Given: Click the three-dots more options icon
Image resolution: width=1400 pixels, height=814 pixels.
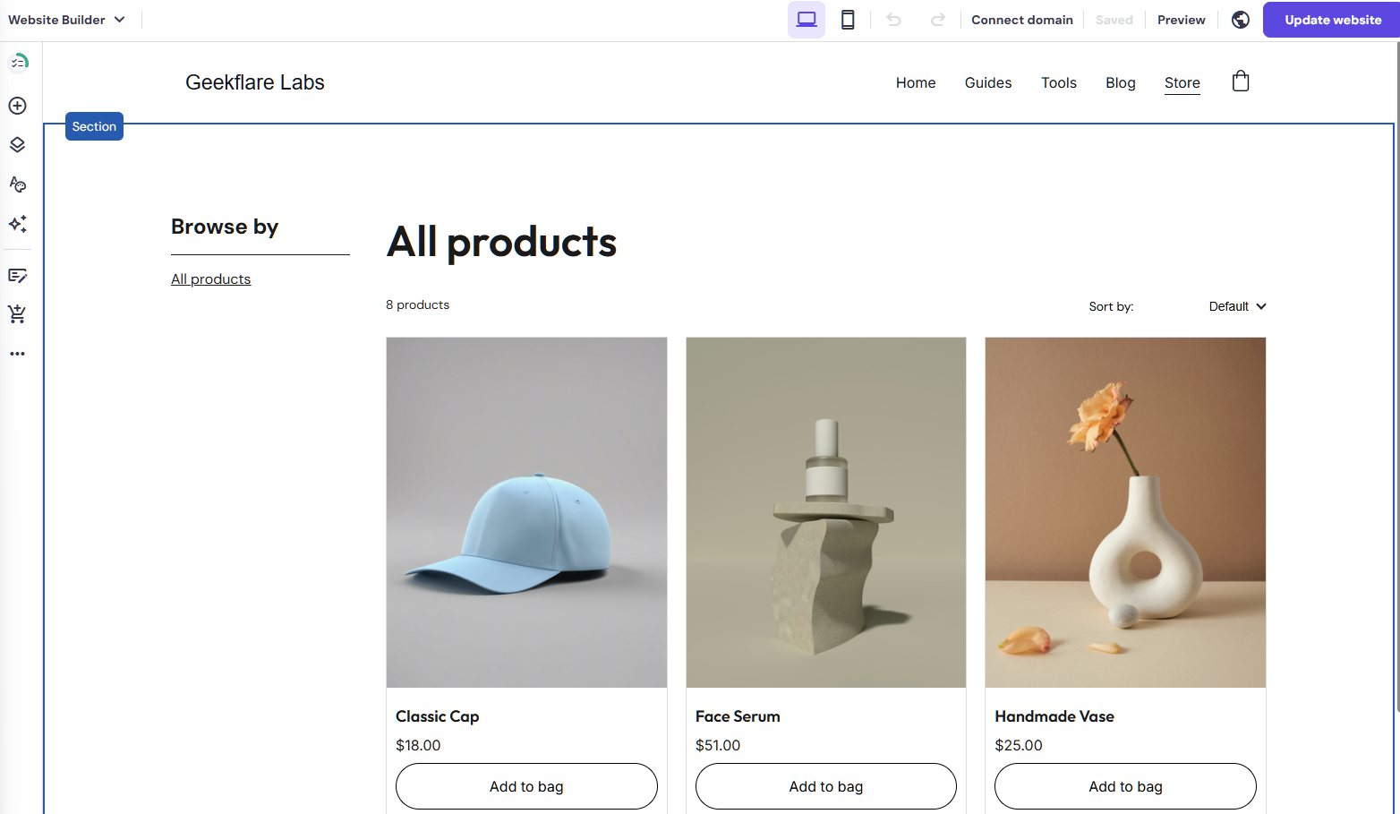Looking at the screenshot, I should tap(17, 354).
